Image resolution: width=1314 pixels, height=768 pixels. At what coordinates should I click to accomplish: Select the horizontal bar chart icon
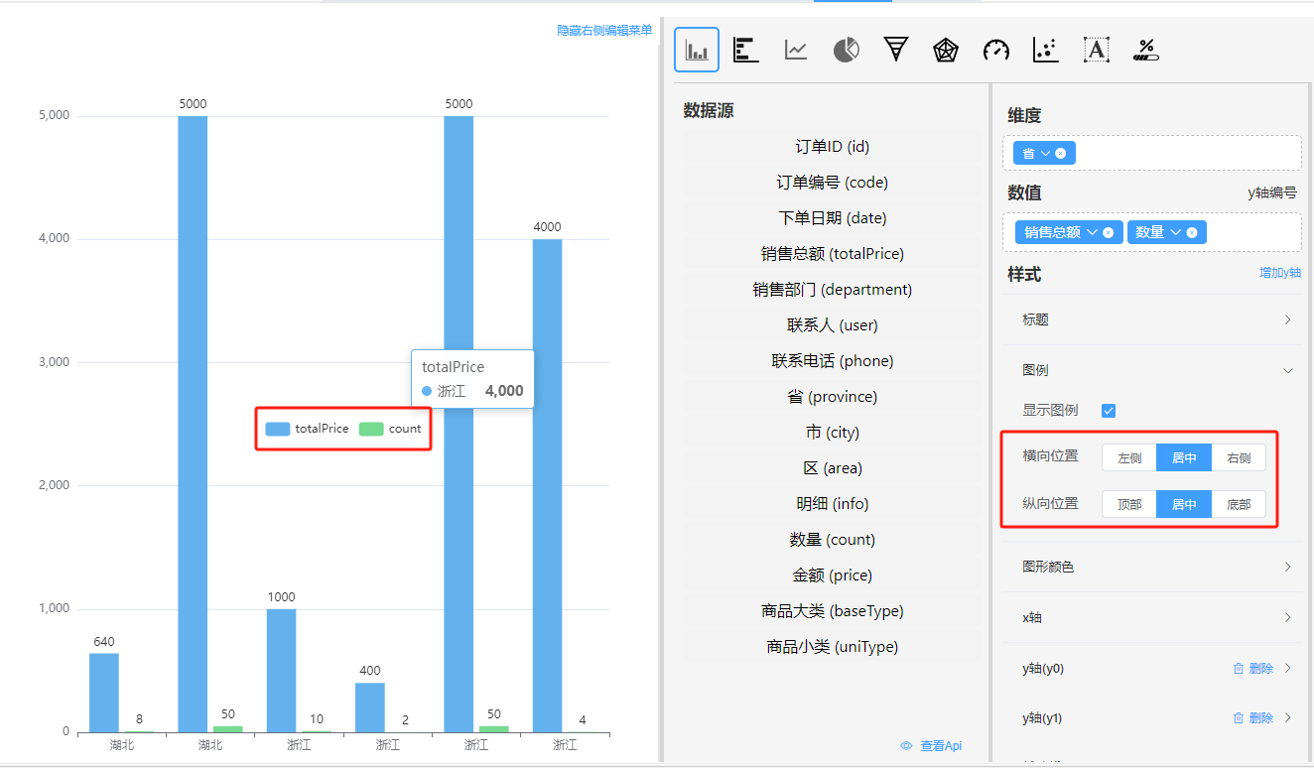tap(746, 50)
